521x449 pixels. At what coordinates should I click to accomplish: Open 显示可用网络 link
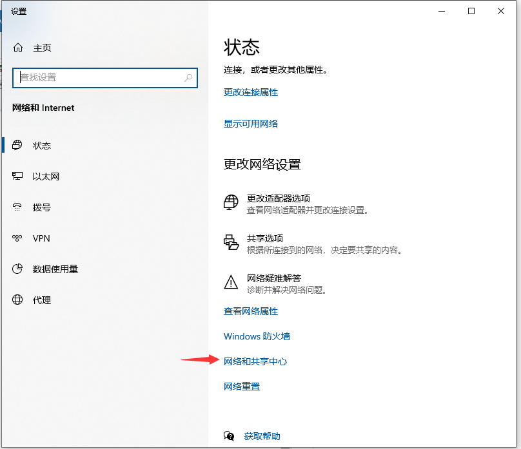coord(251,124)
